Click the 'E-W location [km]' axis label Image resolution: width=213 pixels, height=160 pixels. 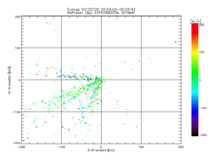101,150
